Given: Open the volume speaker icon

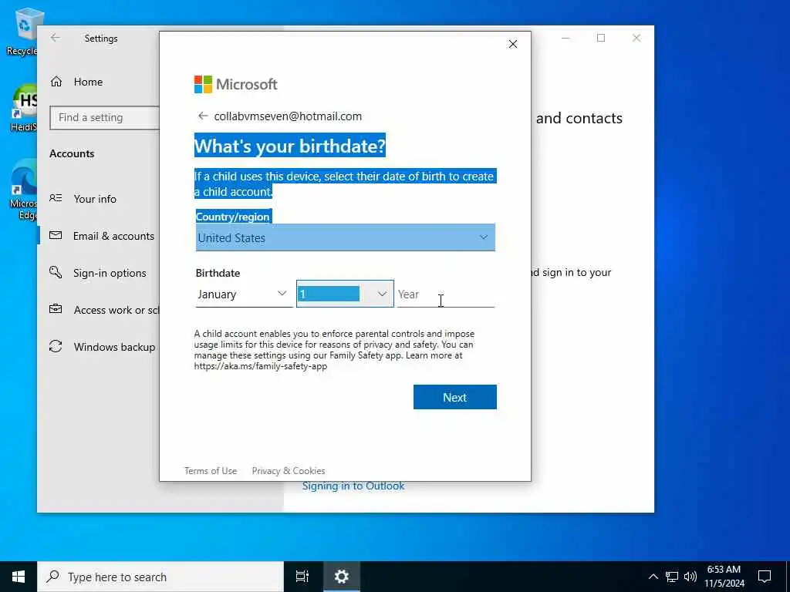Looking at the screenshot, I should click(690, 577).
